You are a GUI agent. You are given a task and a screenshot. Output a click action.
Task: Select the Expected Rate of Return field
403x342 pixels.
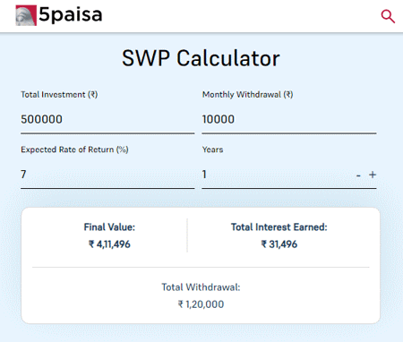coord(107,175)
